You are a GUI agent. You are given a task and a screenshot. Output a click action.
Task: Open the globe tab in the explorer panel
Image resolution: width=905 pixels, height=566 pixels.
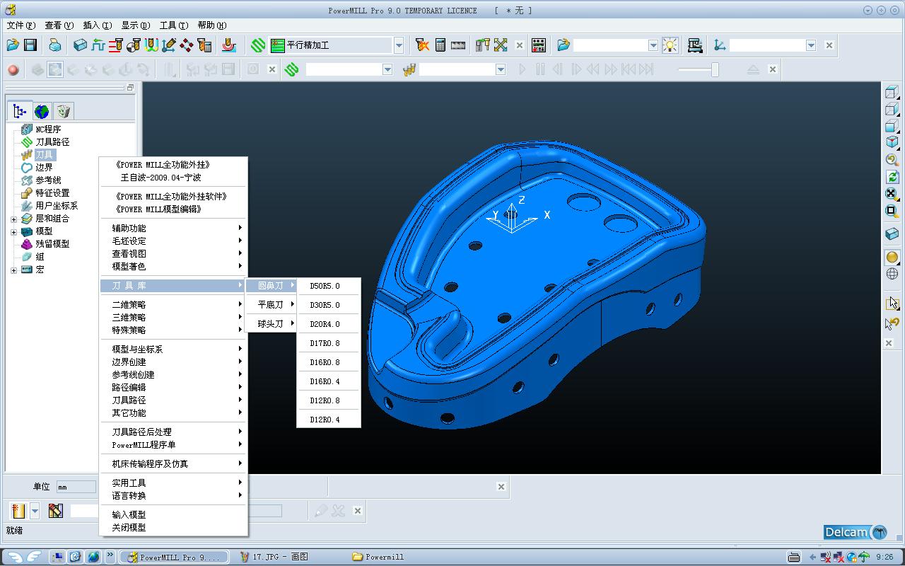pyautogui.click(x=42, y=111)
